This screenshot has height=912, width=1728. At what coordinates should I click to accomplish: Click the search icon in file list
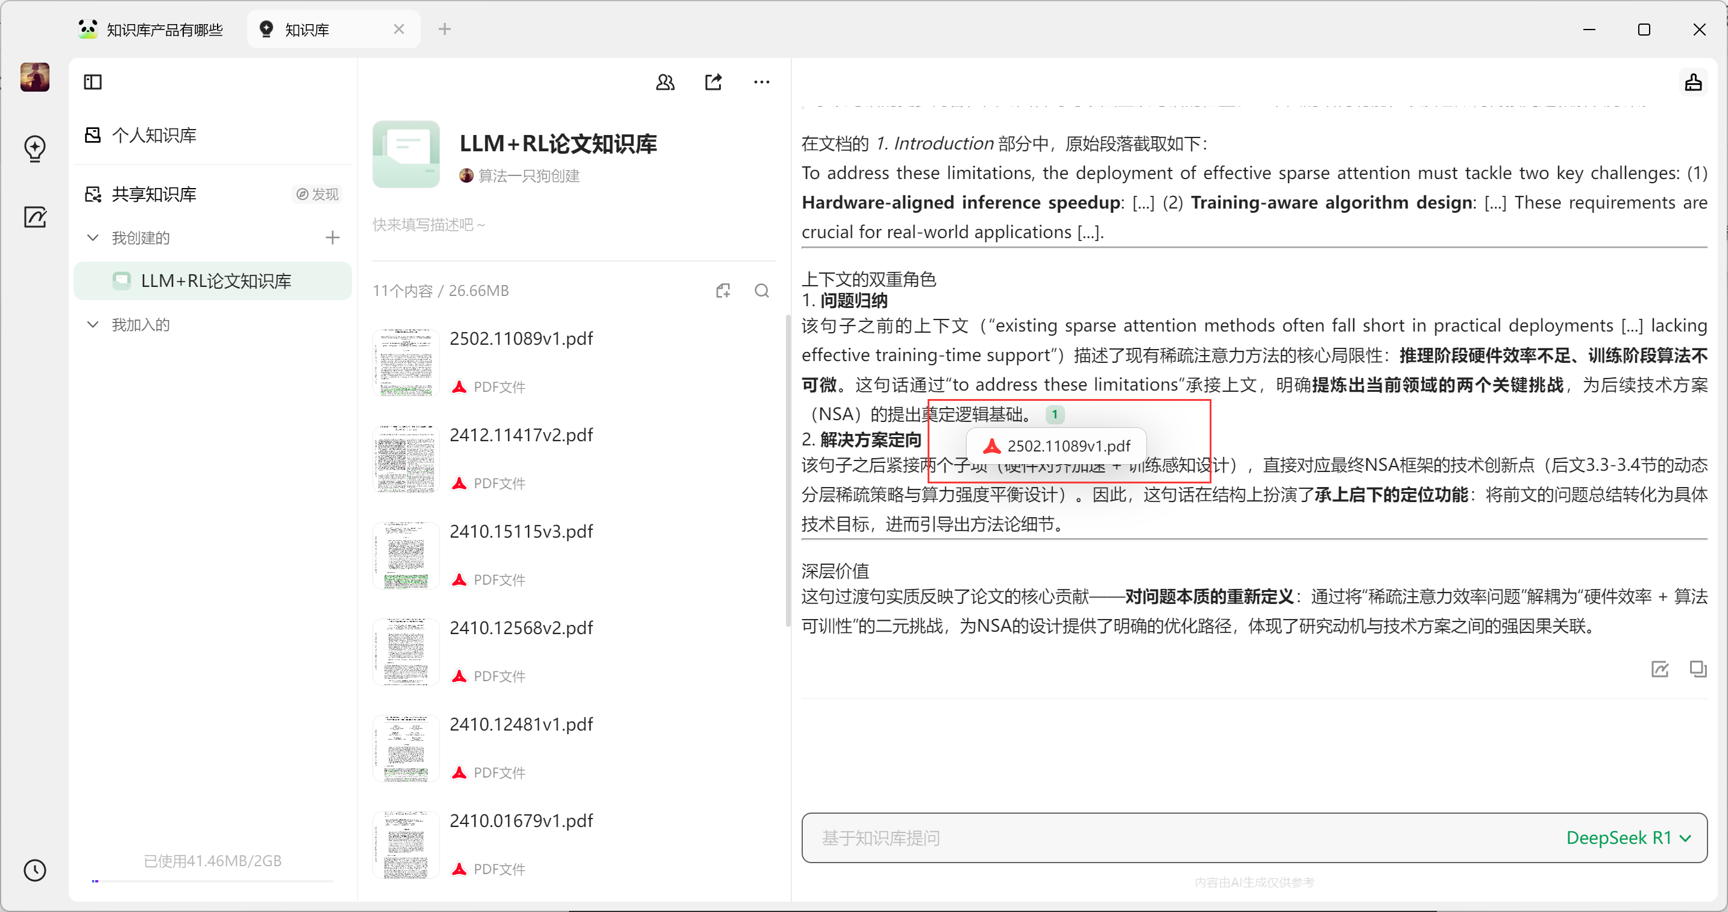pos(761,291)
